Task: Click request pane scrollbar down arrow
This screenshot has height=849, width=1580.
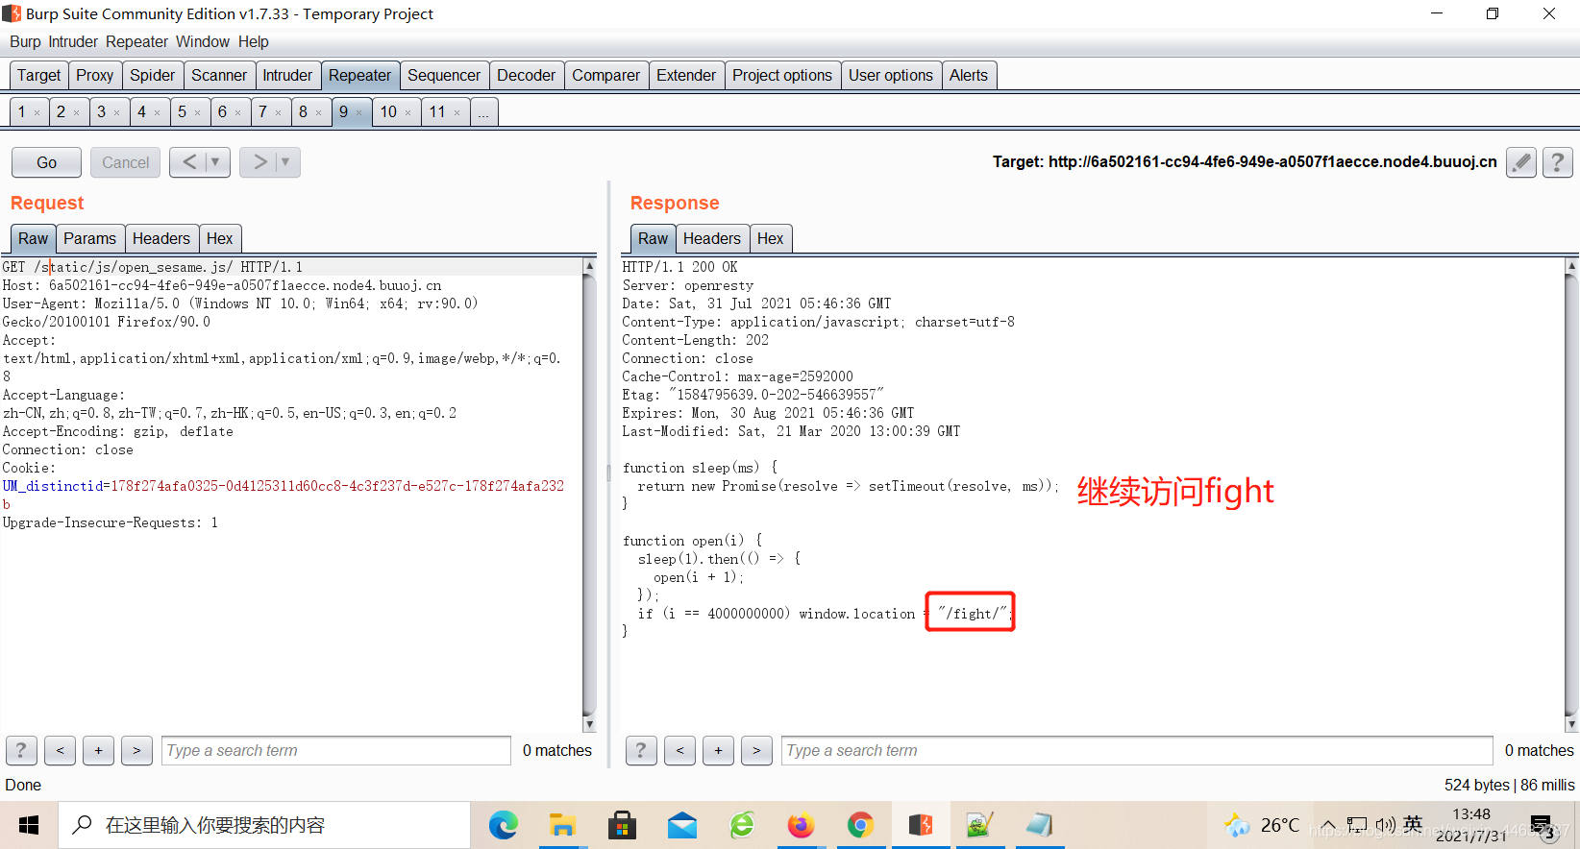Action: point(589,725)
